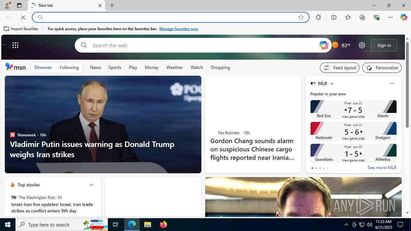Image resolution: width=411 pixels, height=231 pixels.
Task: Click scrollbar down arrow
Action: pyautogui.click(x=407, y=213)
